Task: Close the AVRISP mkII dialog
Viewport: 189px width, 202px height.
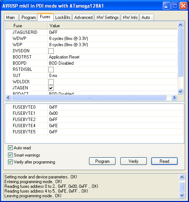Action: point(183,6)
